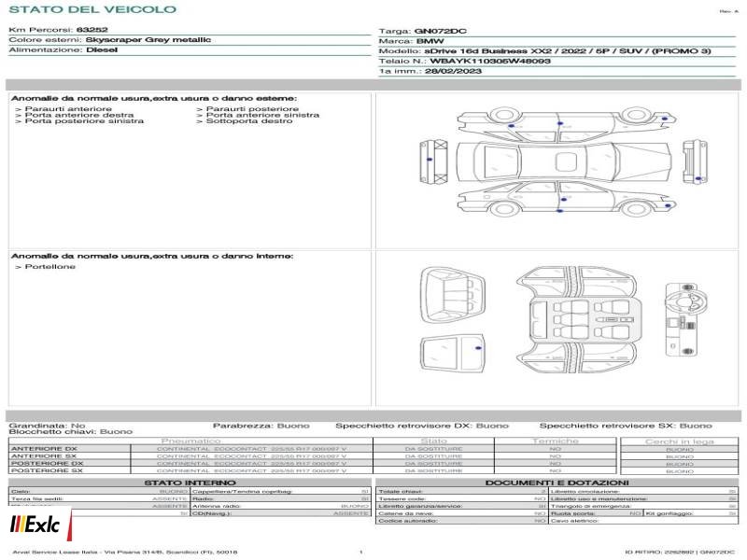Viewport: 747px width, 560px height.
Task: Select the steering wheel dashboard diagram
Action: click(686, 319)
